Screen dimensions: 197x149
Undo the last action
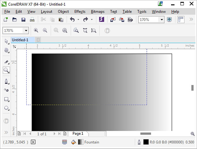point(72,19)
